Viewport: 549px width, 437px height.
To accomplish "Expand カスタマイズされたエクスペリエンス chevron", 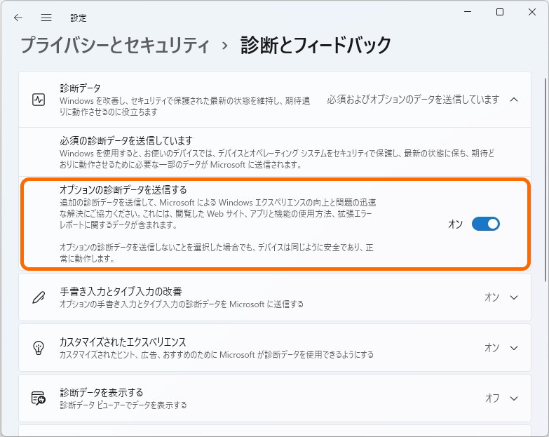I will click(x=514, y=348).
